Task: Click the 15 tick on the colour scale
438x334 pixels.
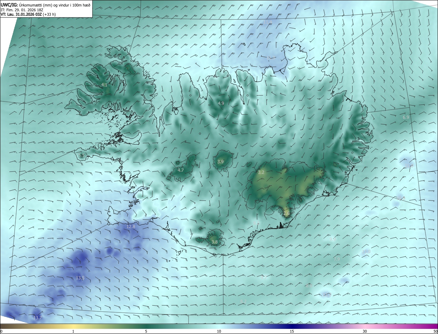Action: pyautogui.click(x=292, y=331)
